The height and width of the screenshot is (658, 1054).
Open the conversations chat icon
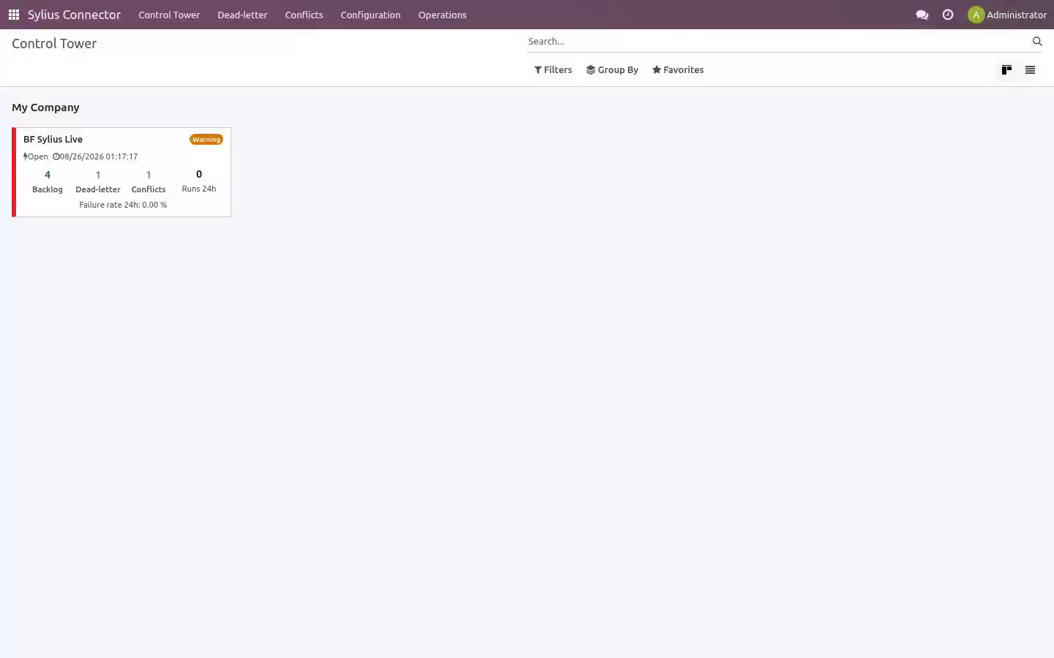[x=922, y=15]
